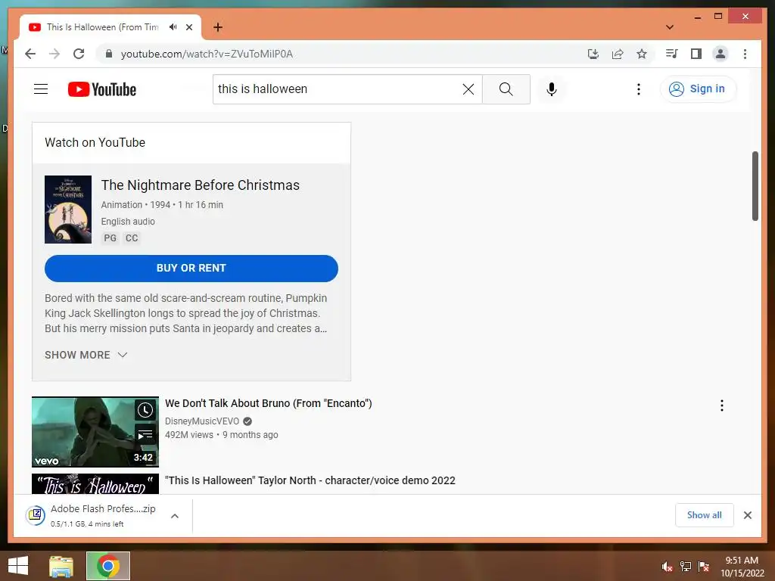Bookmark this page with star icon
The width and height of the screenshot is (775, 581).
click(642, 54)
